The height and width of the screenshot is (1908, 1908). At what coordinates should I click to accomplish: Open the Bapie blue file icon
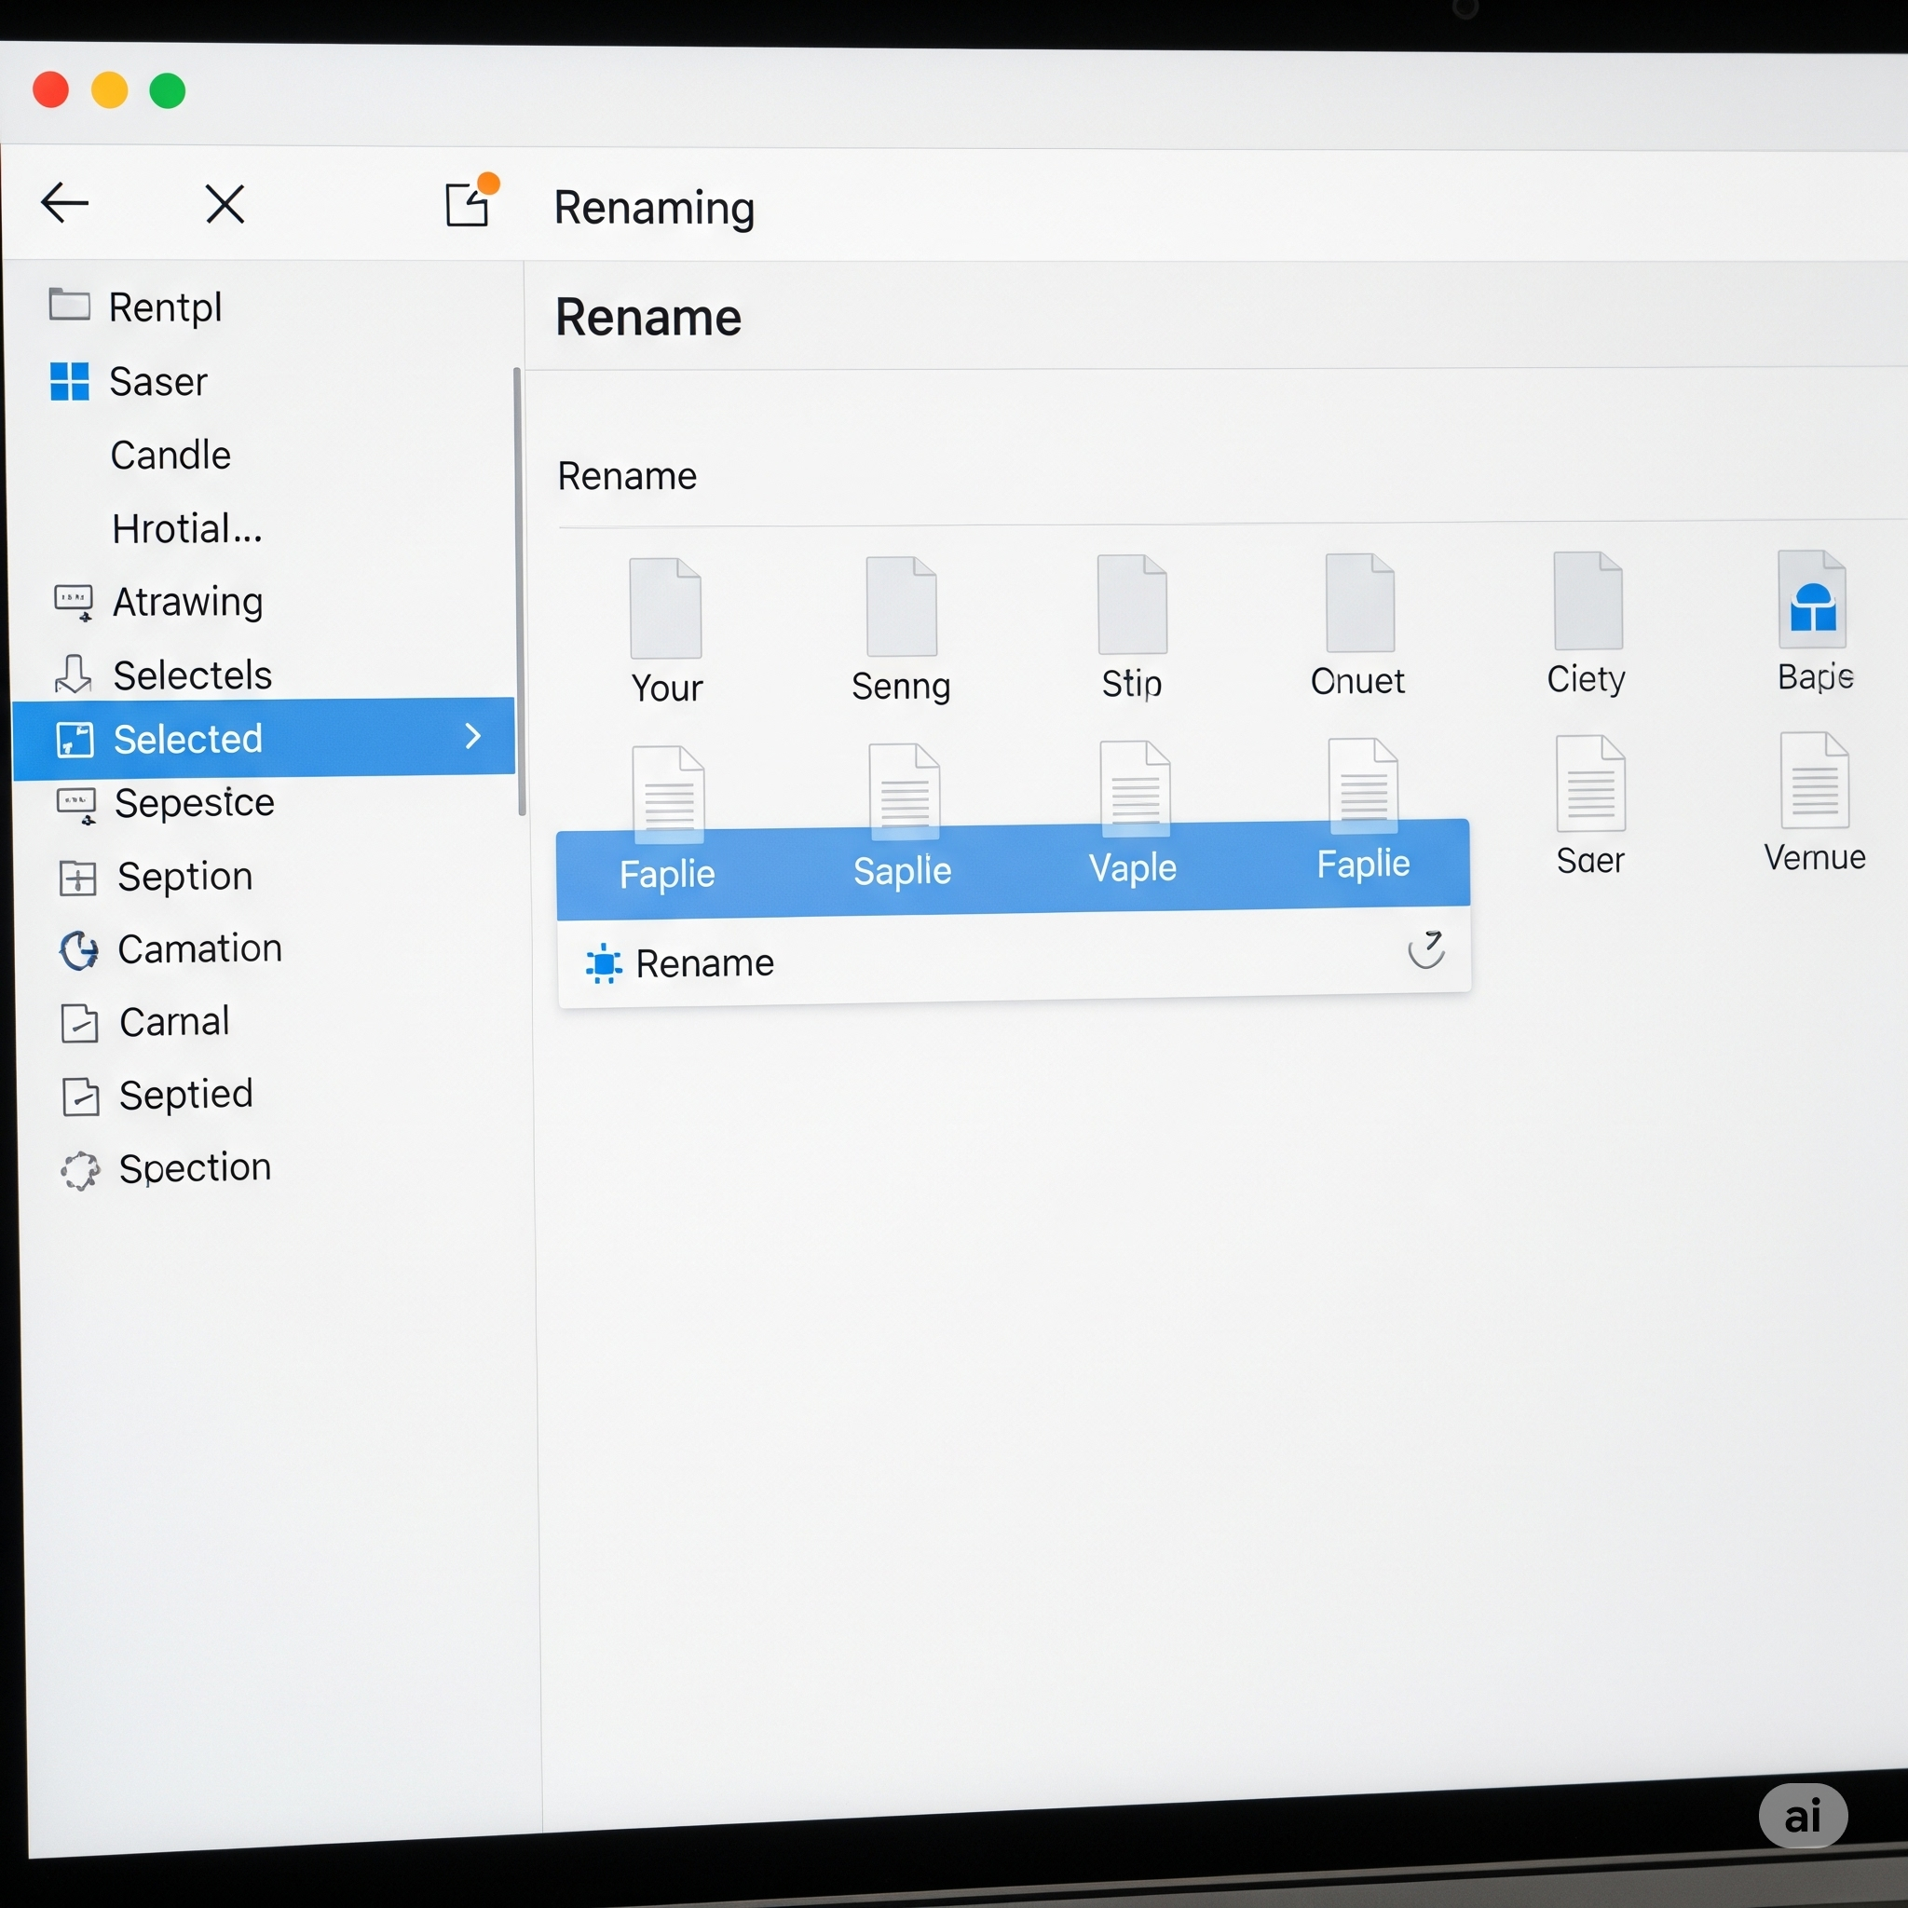tap(1812, 601)
